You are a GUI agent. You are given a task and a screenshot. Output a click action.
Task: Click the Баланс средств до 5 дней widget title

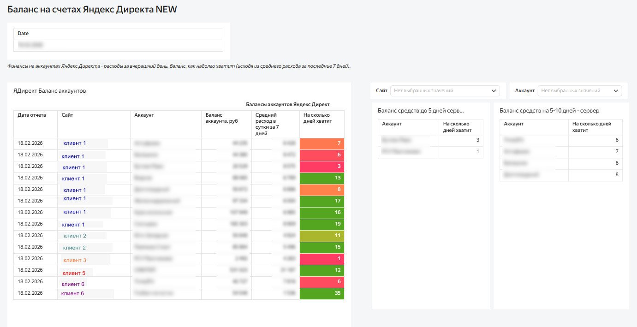(x=421, y=111)
